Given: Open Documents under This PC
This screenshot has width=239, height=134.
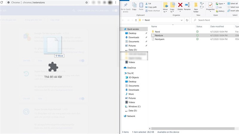Looking at the screenshot, I should 134,86.
